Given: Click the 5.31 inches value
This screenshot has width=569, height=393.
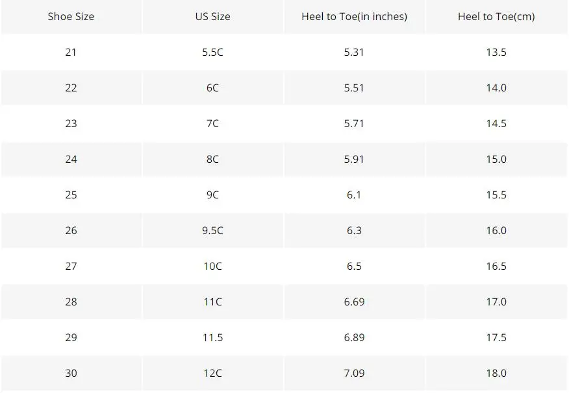Looking at the screenshot, I should pyautogui.click(x=354, y=52).
